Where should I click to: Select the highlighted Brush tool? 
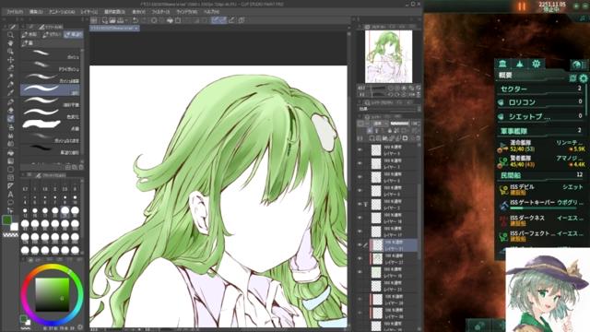pyautogui.click(x=10, y=118)
